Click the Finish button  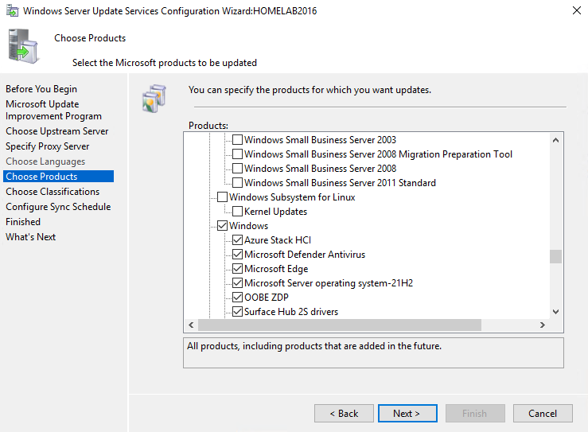coord(475,413)
